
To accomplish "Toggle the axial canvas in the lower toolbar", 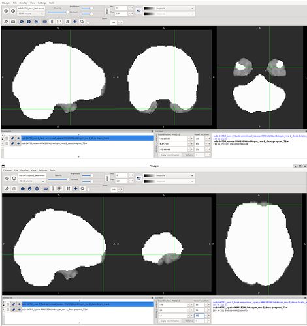I will click(x=37, y=189).
